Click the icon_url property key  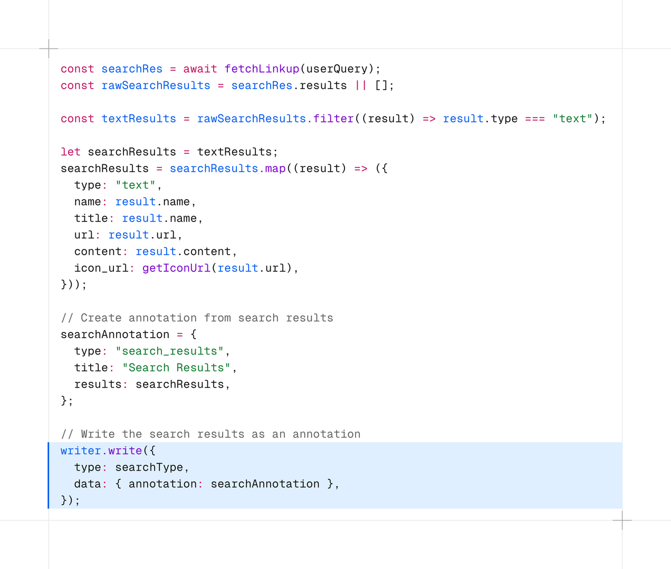point(101,268)
